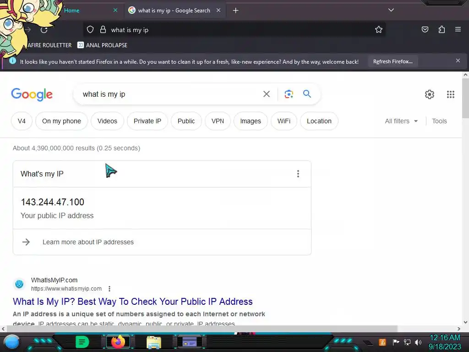Open the purple window app in taskbar
The image size is (469, 352).
coord(190,342)
